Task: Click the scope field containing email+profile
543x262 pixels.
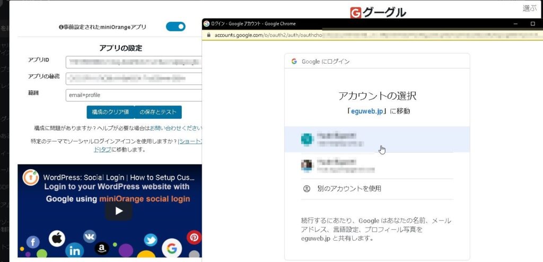Action: tap(134, 95)
